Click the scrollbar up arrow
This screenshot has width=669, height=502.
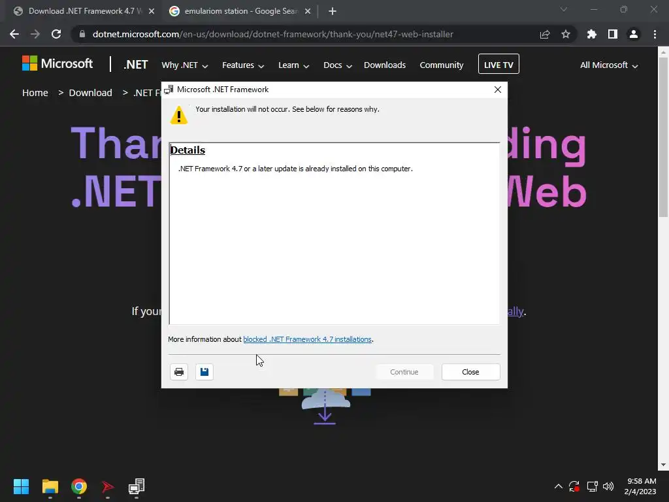pyautogui.click(x=663, y=52)
